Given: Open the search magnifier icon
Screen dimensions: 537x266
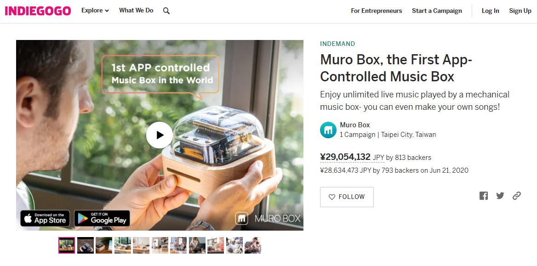Looking at the screenshot, I should (x=166, y=11).
